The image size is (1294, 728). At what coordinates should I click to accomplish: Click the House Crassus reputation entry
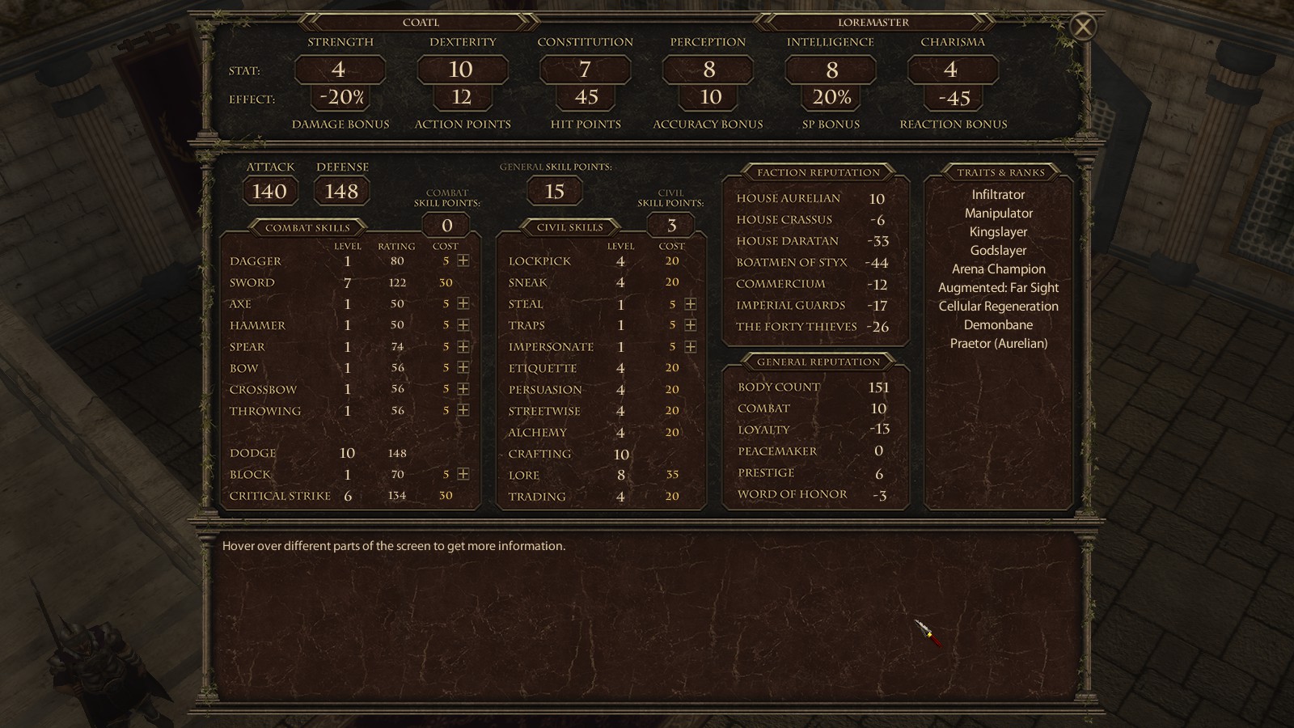[x=811, y=220]
